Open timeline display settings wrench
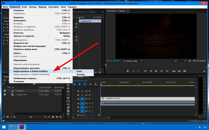The height and width of the screenshot is (130, 209). (x=95, y=84)
